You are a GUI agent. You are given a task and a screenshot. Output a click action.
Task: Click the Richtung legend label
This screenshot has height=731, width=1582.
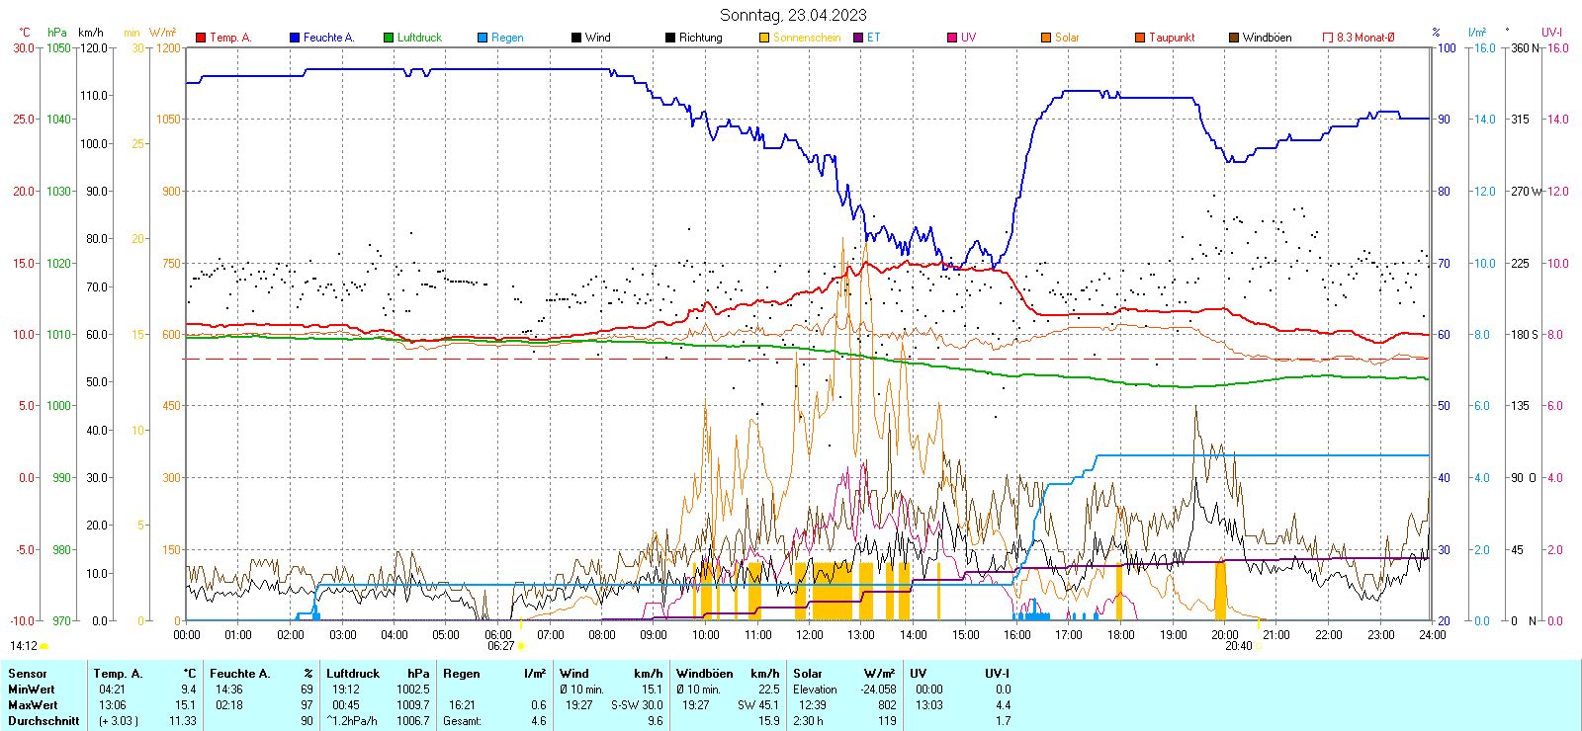(x=700, y=38)
